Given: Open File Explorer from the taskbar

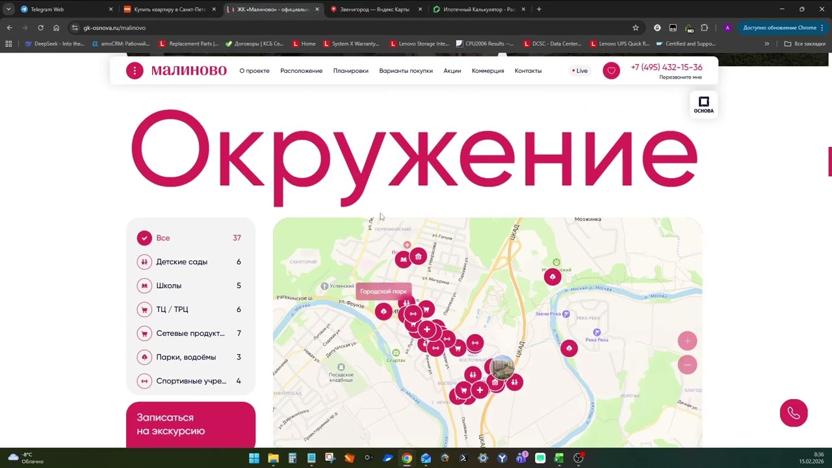Looking at the screenshot, I should pos(273,458).
